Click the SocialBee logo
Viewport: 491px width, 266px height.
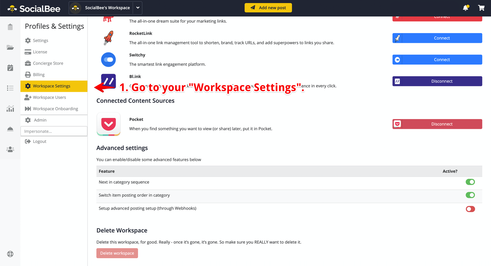pos(34,9)
